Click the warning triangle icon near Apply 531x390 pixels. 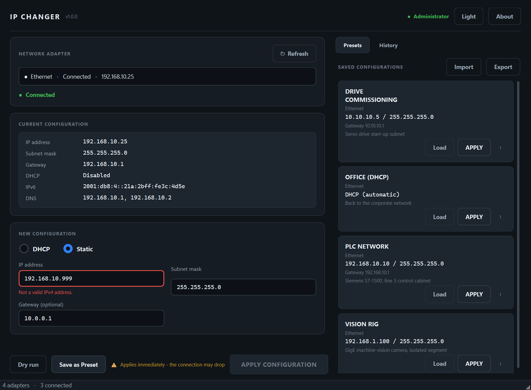[114, 365]
